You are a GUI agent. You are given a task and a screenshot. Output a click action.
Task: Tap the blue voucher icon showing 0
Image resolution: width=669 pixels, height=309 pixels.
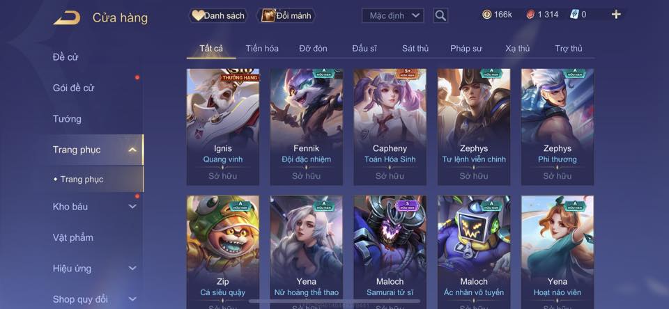pyautogui.click(x=574, y=15)
